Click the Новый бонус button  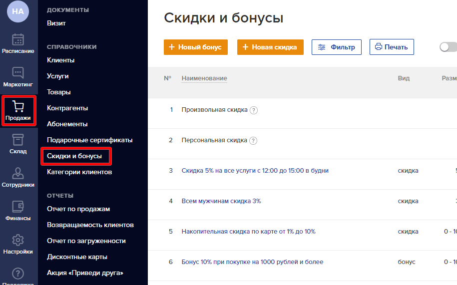(x=196, y=47)
